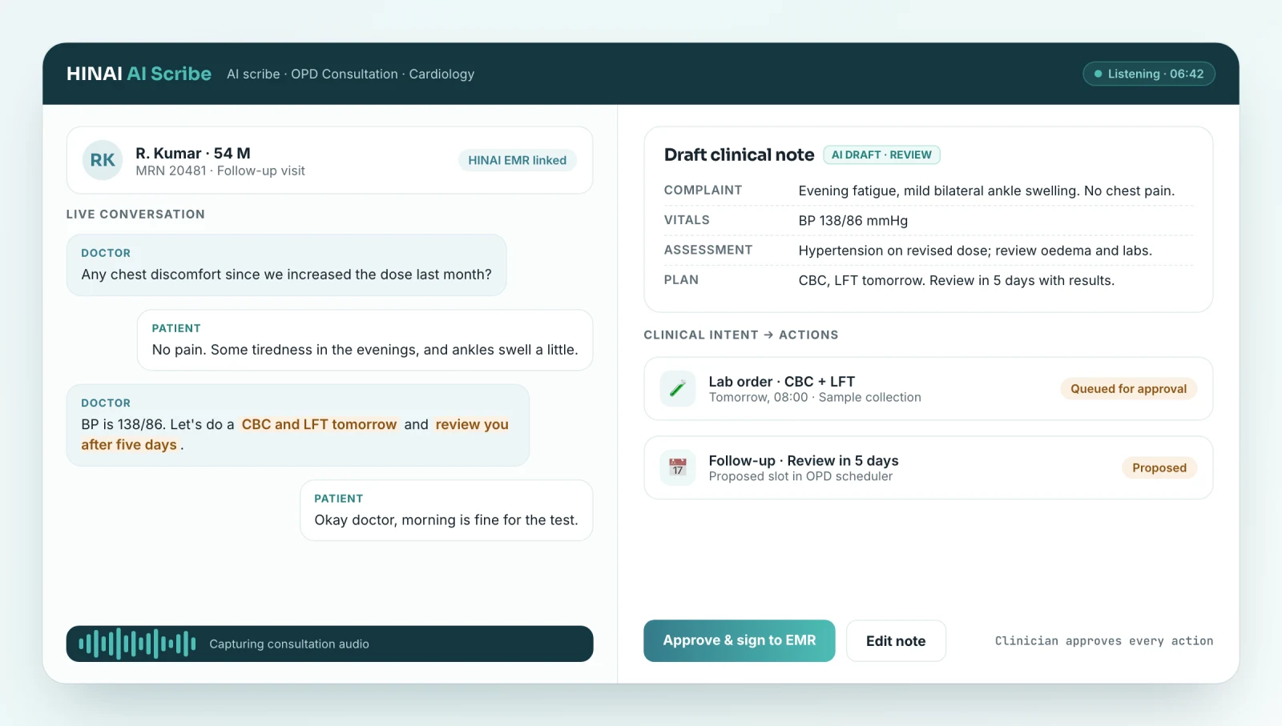Screen dimensions: 1282x726
Task: Click the ASSESSMENT text about hypertension
Action: (x=975, y=251)
